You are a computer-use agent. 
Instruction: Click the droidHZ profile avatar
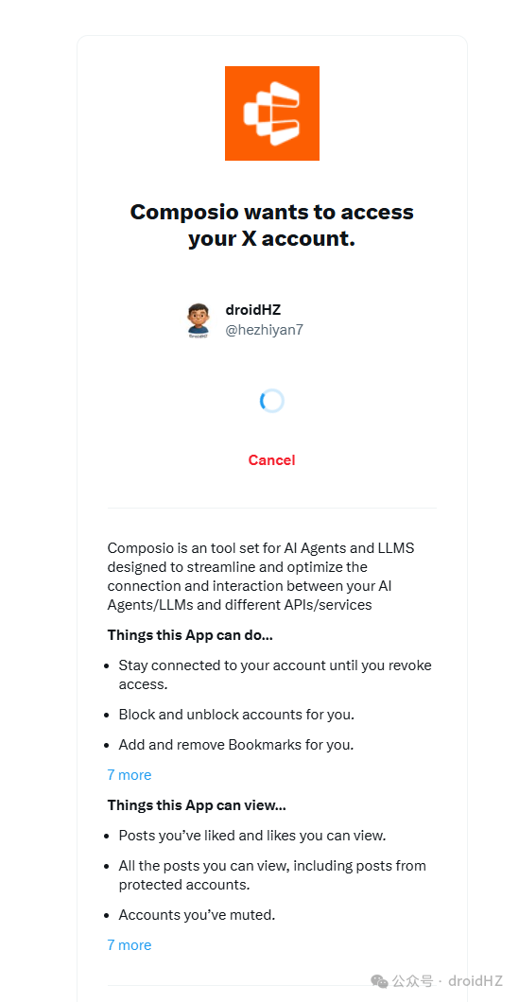(199, 320)
